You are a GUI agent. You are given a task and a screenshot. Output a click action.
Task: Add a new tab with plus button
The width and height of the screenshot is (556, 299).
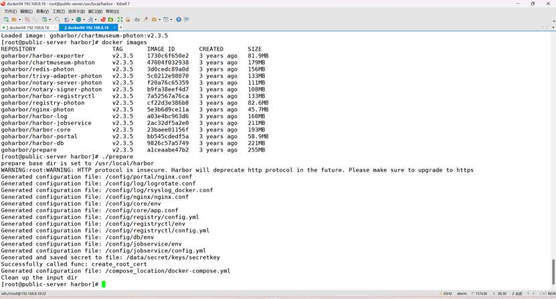coord(121,27)
